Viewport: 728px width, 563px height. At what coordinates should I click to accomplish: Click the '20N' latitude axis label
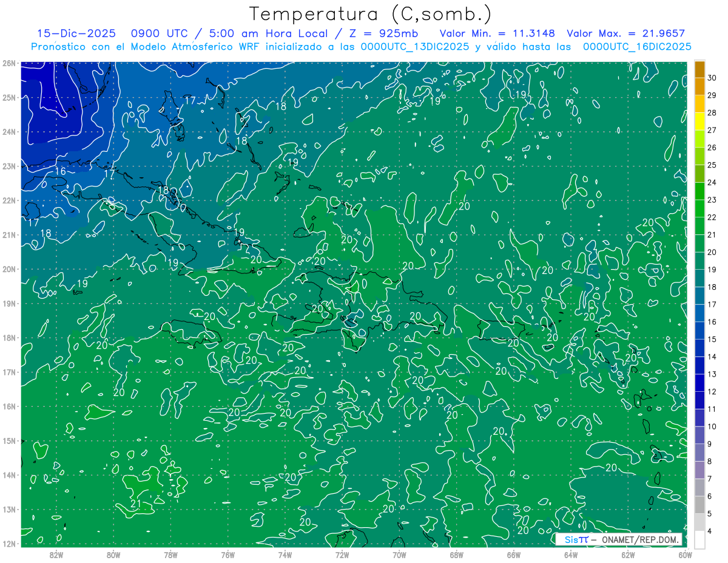tap(8, 269)
